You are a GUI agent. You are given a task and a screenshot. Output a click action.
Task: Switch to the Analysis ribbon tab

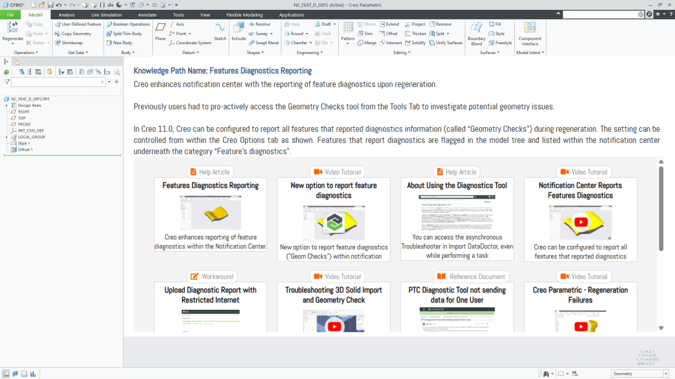(67, 15)
